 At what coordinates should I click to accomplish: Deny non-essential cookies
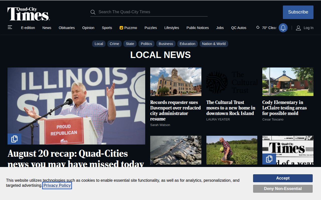283,189
